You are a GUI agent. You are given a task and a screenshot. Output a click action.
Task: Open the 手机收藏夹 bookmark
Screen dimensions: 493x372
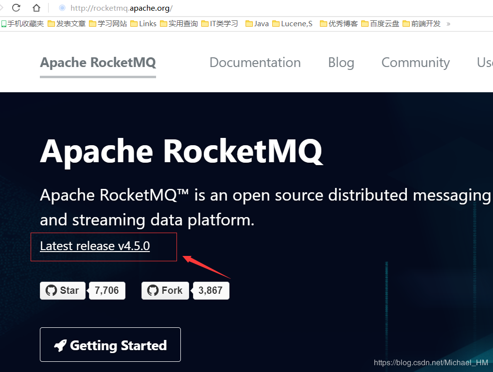[x=22, y=24]
